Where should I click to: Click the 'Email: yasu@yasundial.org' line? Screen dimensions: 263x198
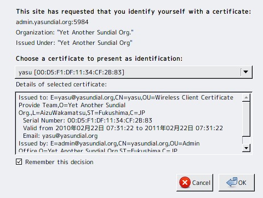(60, 136)
